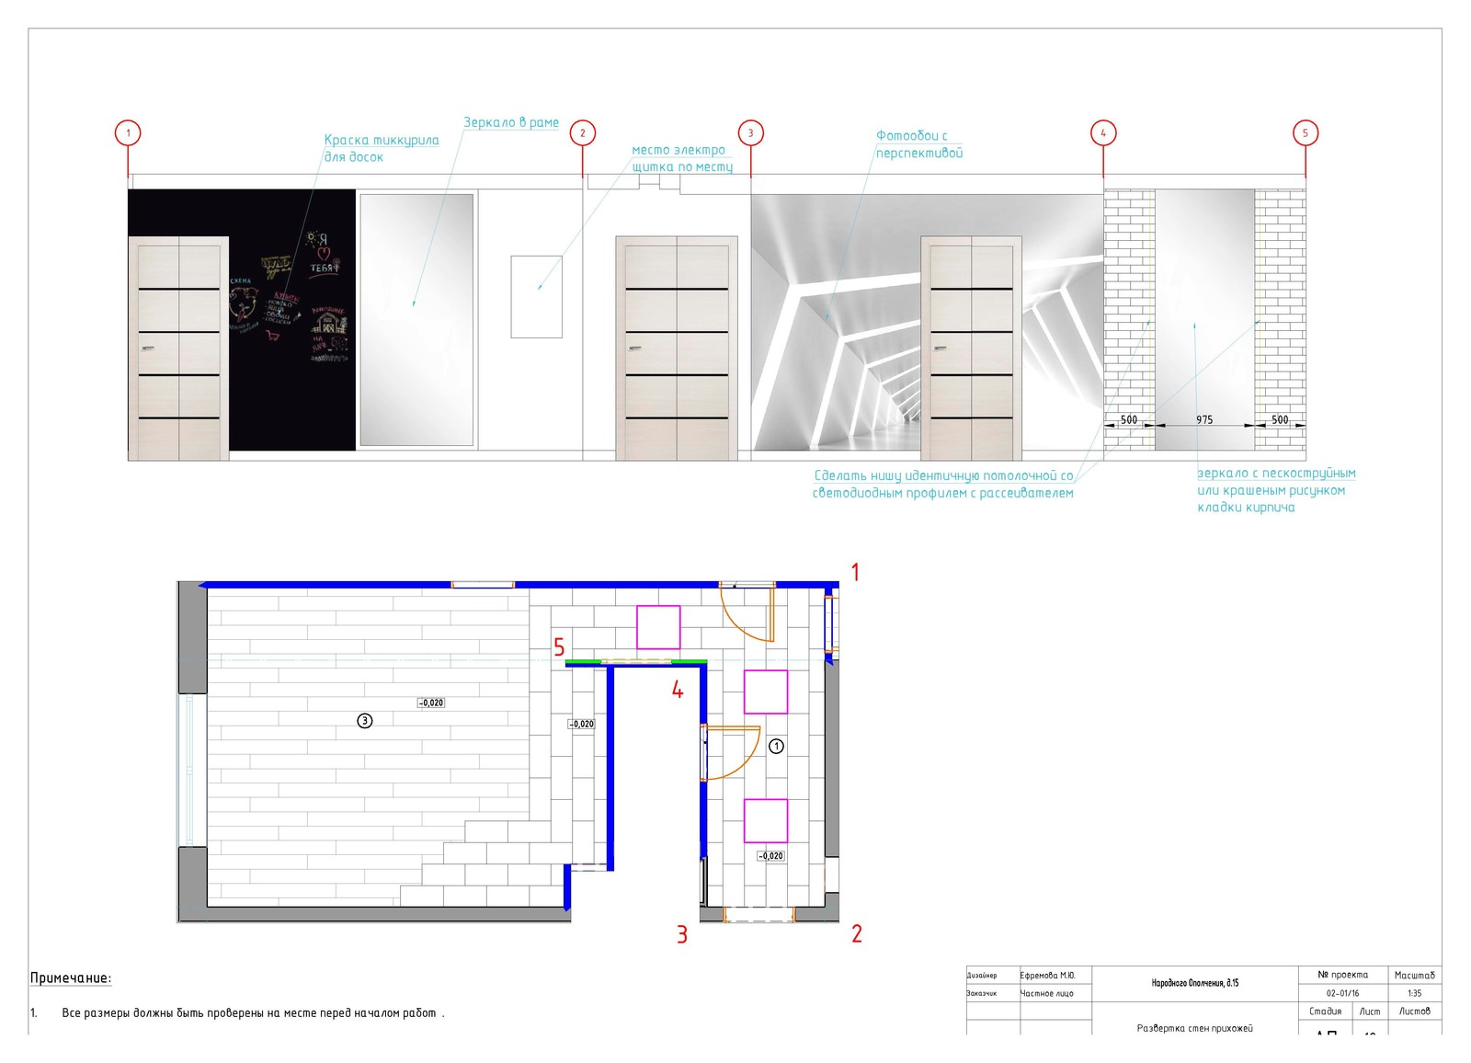Click the 975 dimension value

pyautogui.click(x=1203, y=419)
